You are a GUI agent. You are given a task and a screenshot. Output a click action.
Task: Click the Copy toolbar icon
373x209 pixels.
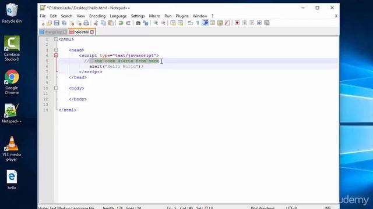(104, 23)
